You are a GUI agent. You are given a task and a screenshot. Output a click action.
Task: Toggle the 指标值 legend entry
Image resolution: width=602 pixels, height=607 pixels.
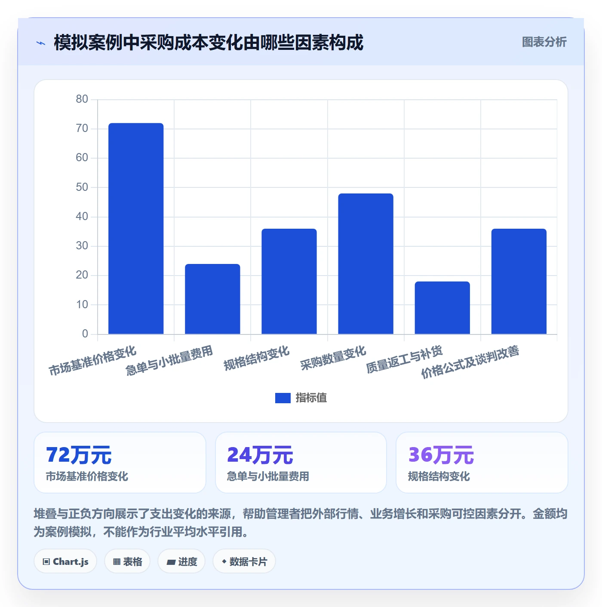pos(301,398)
